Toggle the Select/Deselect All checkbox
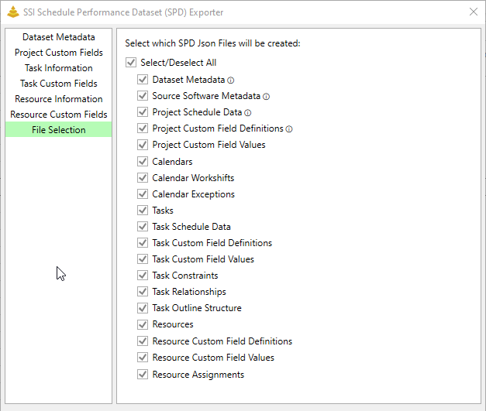 [131, 63]
